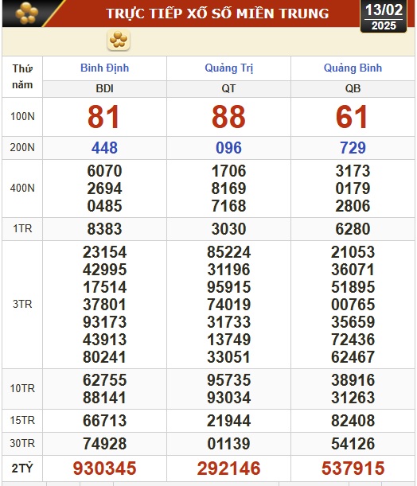Click the 3TR number 80241
This screenshot has width=417, height=486.
[104, 357]
